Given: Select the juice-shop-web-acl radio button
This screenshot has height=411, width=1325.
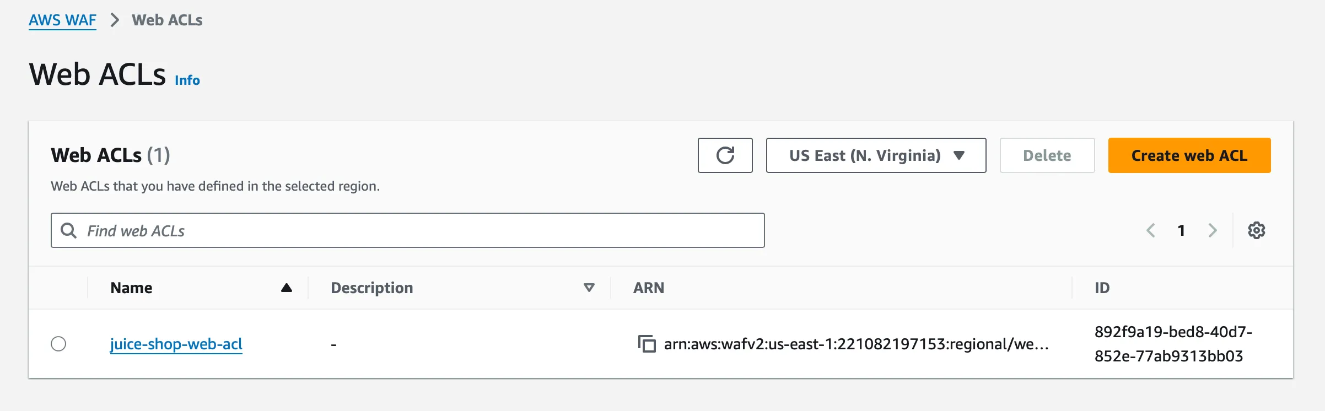Looking at the screenshot, I should [58, 344].
